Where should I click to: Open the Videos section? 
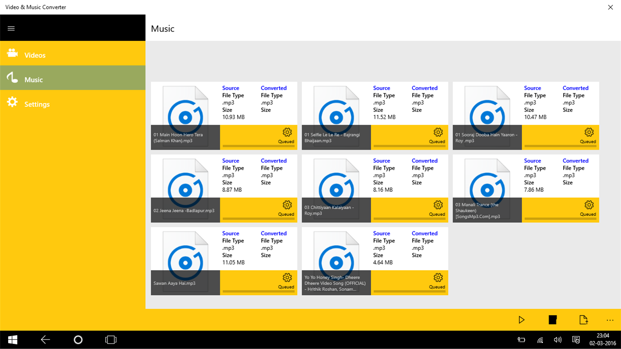(35, 55)
